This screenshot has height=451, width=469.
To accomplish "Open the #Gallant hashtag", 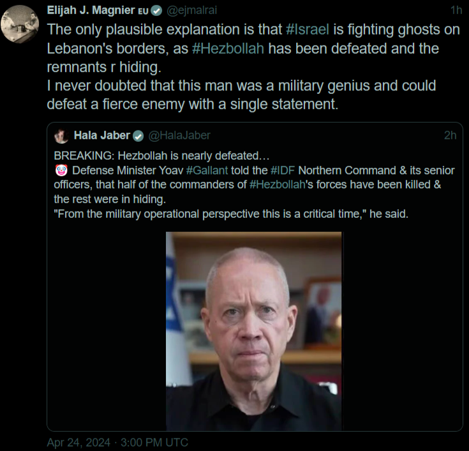I will 207,171.
